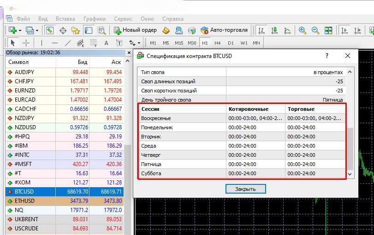Draw a vertical line tool
Image resolution: width=374 pixels, height=235 pixels.
[x=42, y=43]
